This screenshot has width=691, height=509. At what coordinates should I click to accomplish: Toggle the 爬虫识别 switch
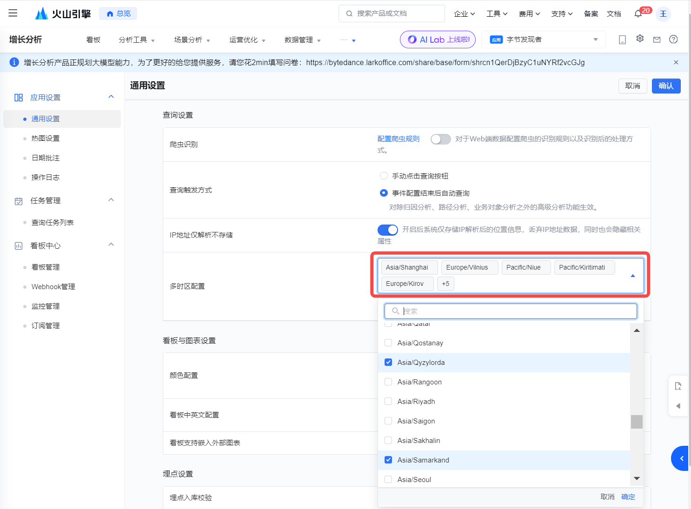point(441,139)
